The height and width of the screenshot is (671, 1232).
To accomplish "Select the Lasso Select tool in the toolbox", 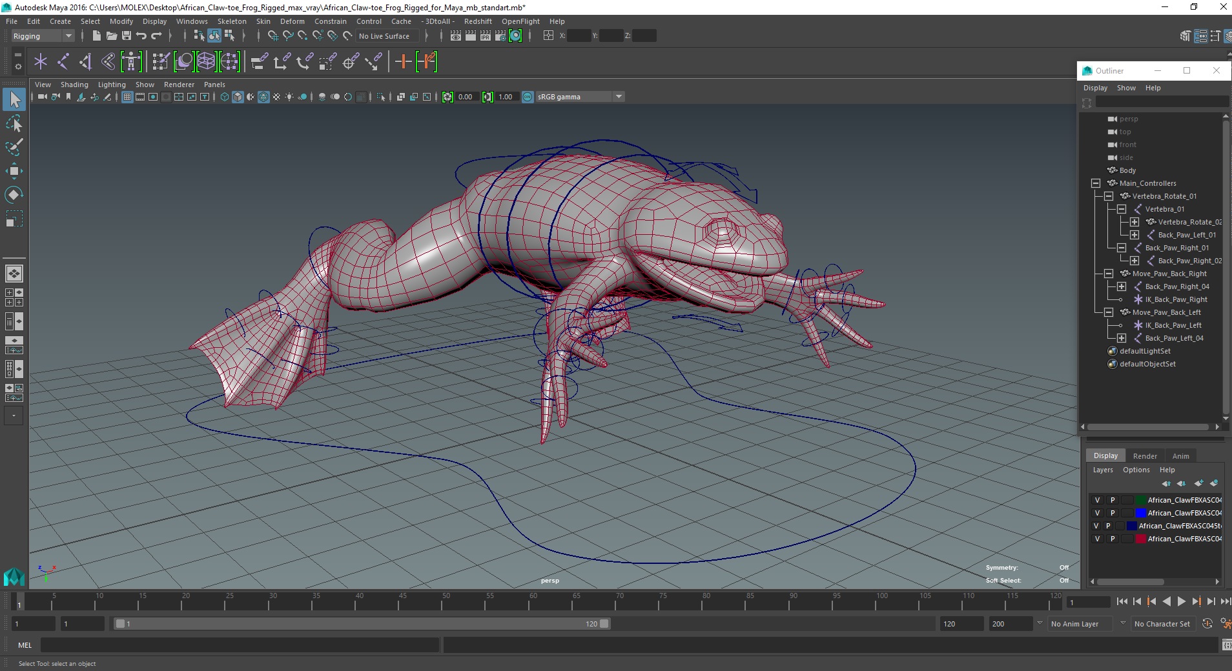I will coord(14,123).
